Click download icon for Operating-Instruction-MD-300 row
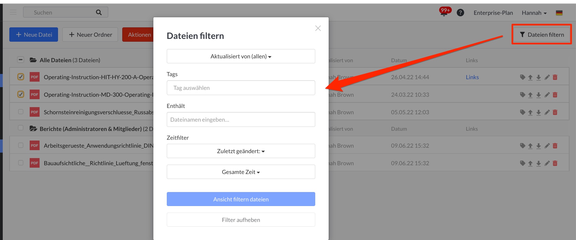 pyautogui.click(x=539, y=95)
